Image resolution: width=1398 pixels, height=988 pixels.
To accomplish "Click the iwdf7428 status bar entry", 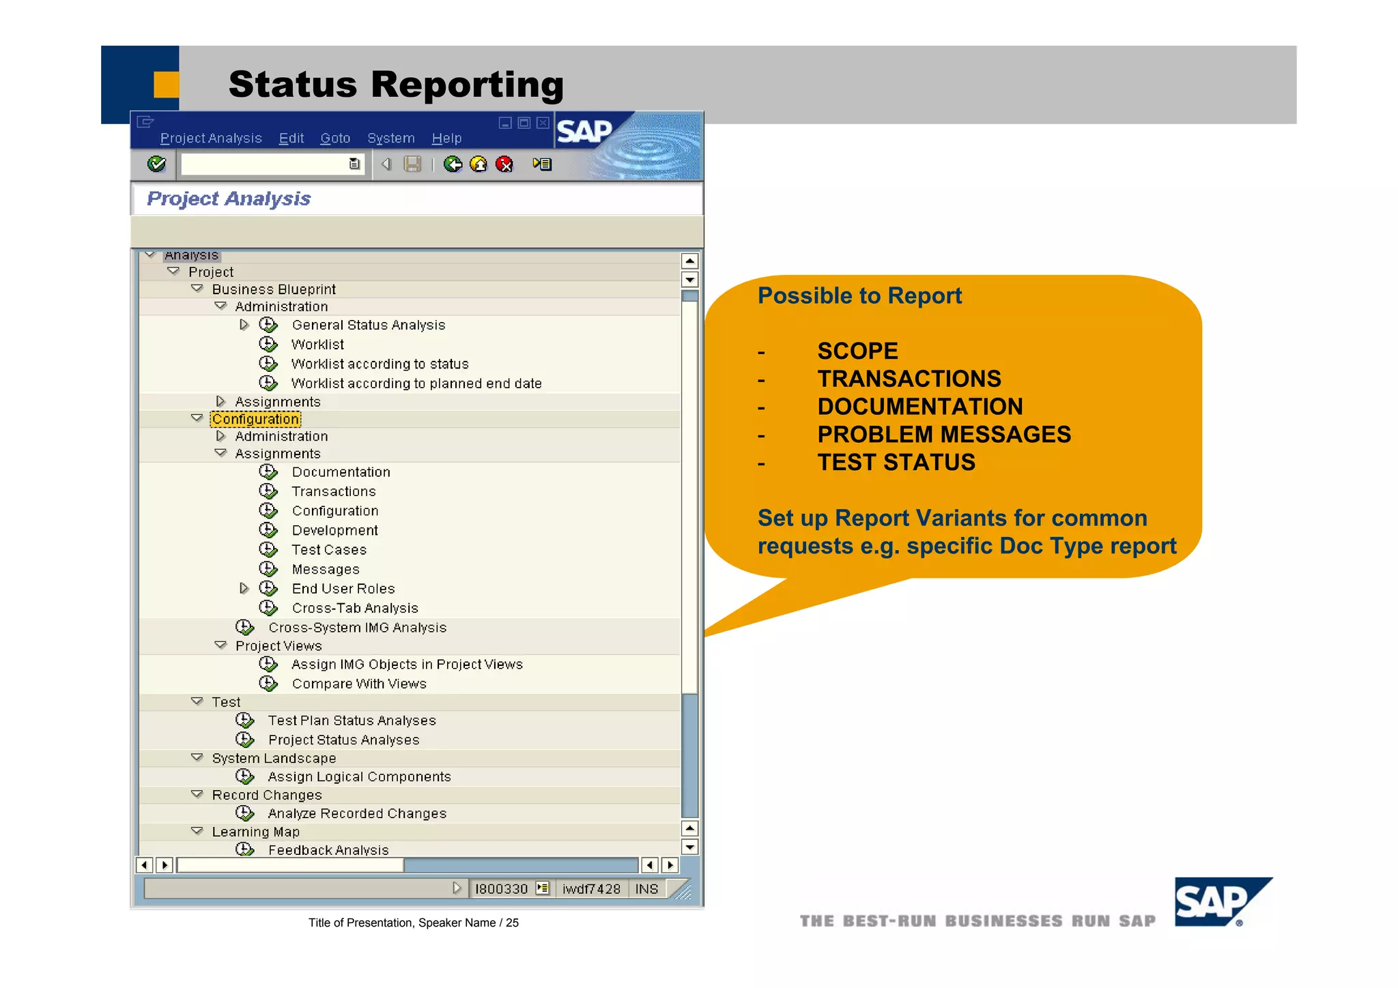I will point(591,888).
